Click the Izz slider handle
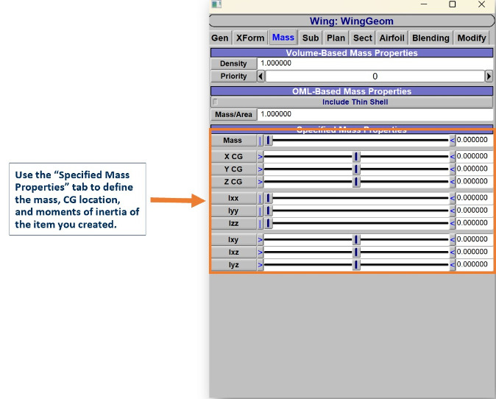Image resolution: width=496 pixels, height=399 pixels. tap(269, 223)
